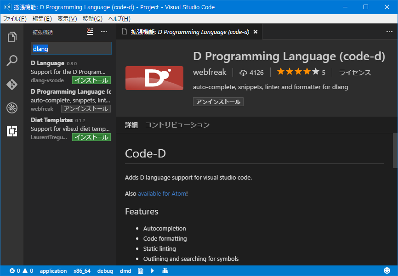Change the dmd compiler in status bar
398x276 pixels.
[125, 270]
